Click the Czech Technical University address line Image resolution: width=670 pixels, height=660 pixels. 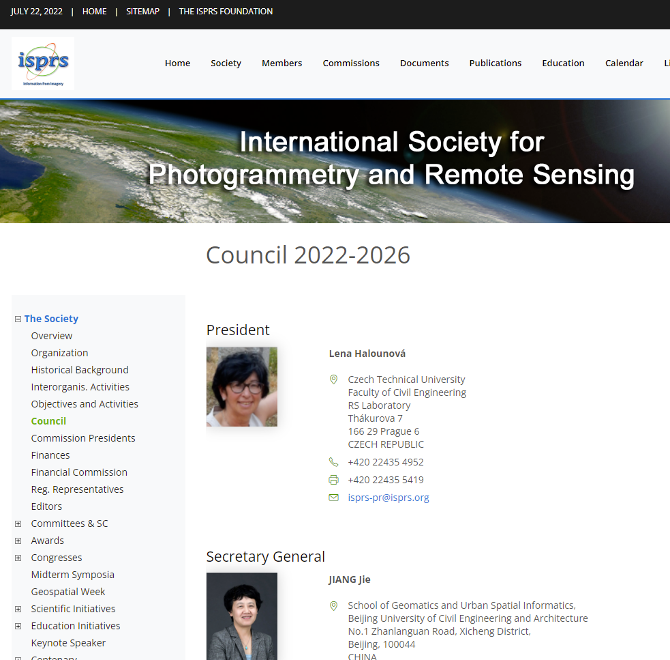(x=406, y=379)
